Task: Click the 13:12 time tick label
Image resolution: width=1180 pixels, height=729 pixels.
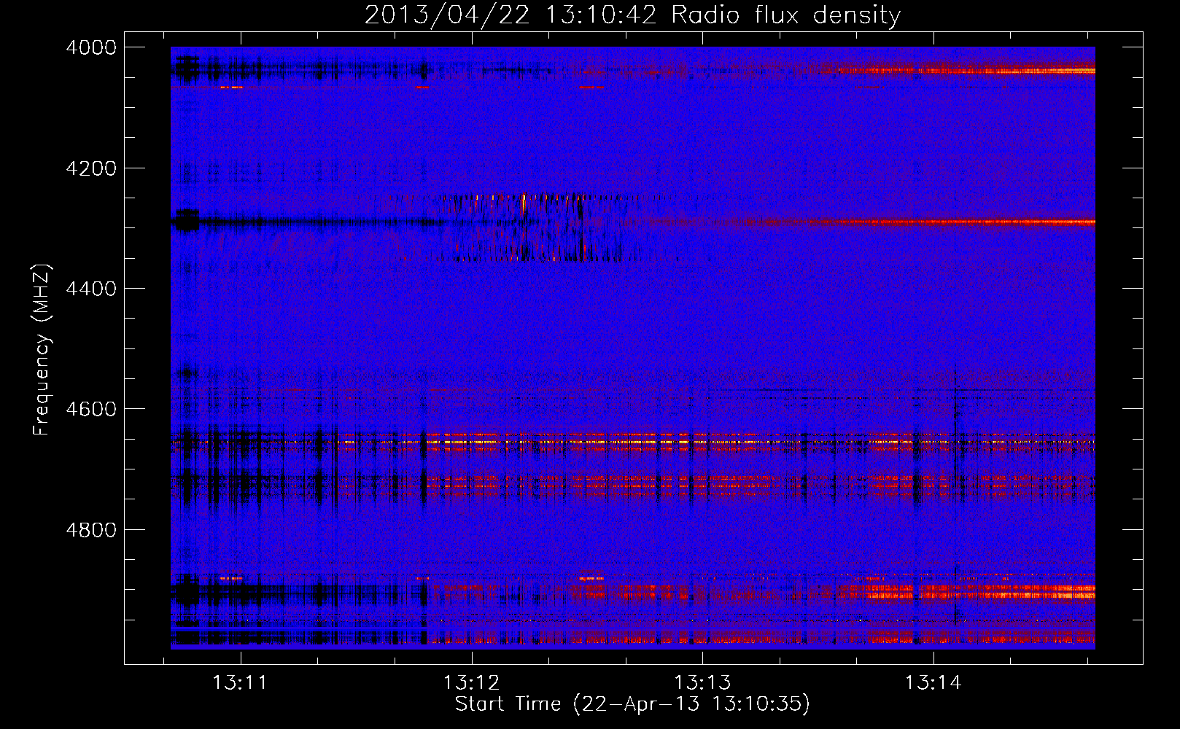Action: pyautogui.click(x=471, y=683)
